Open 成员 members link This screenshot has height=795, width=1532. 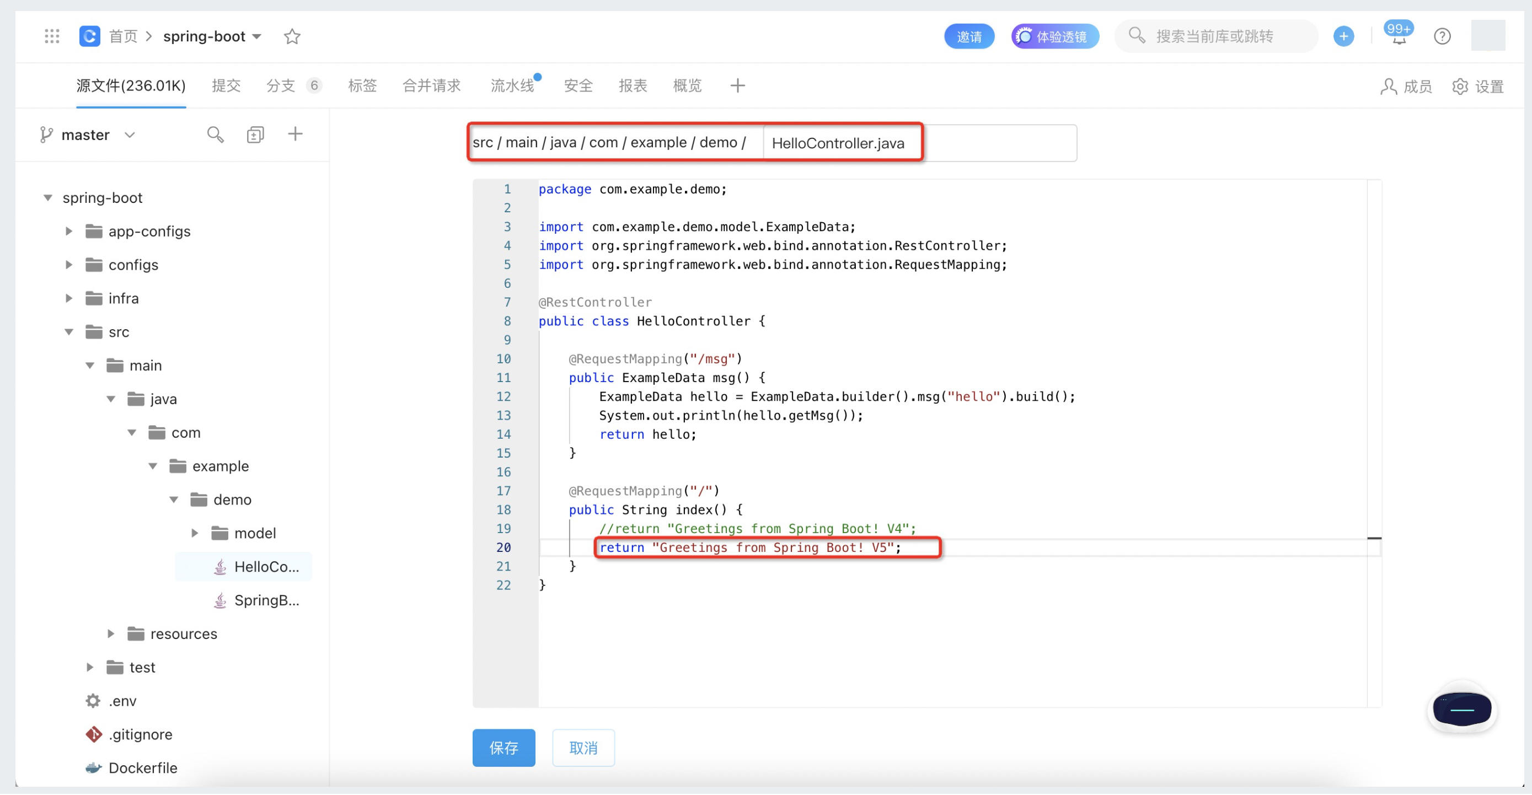click(1406, 87)
